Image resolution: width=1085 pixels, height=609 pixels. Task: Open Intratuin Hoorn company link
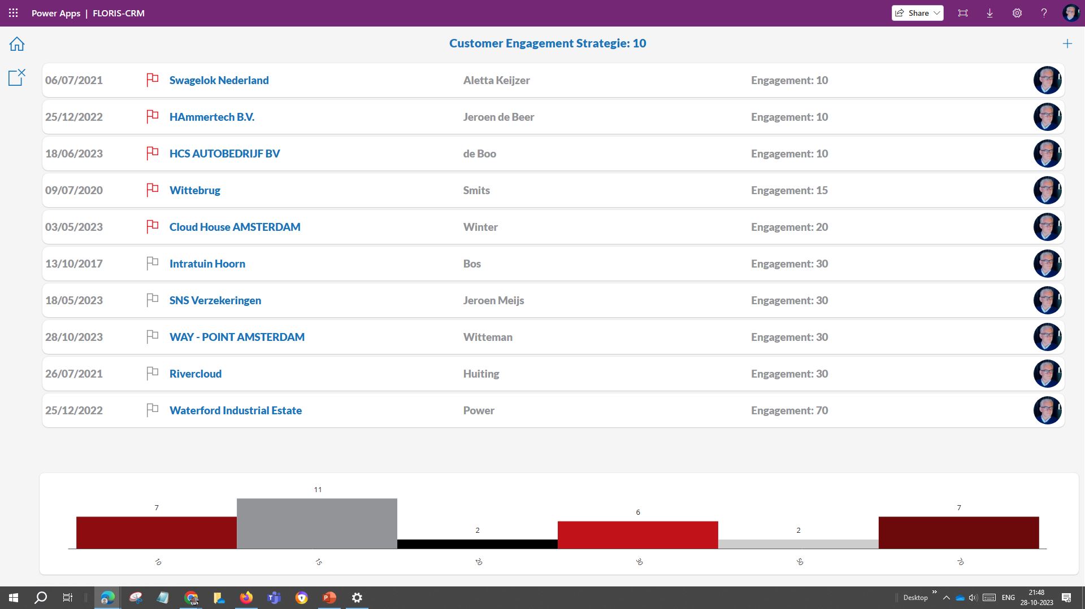pyautogui.click(x=207, y=264)
